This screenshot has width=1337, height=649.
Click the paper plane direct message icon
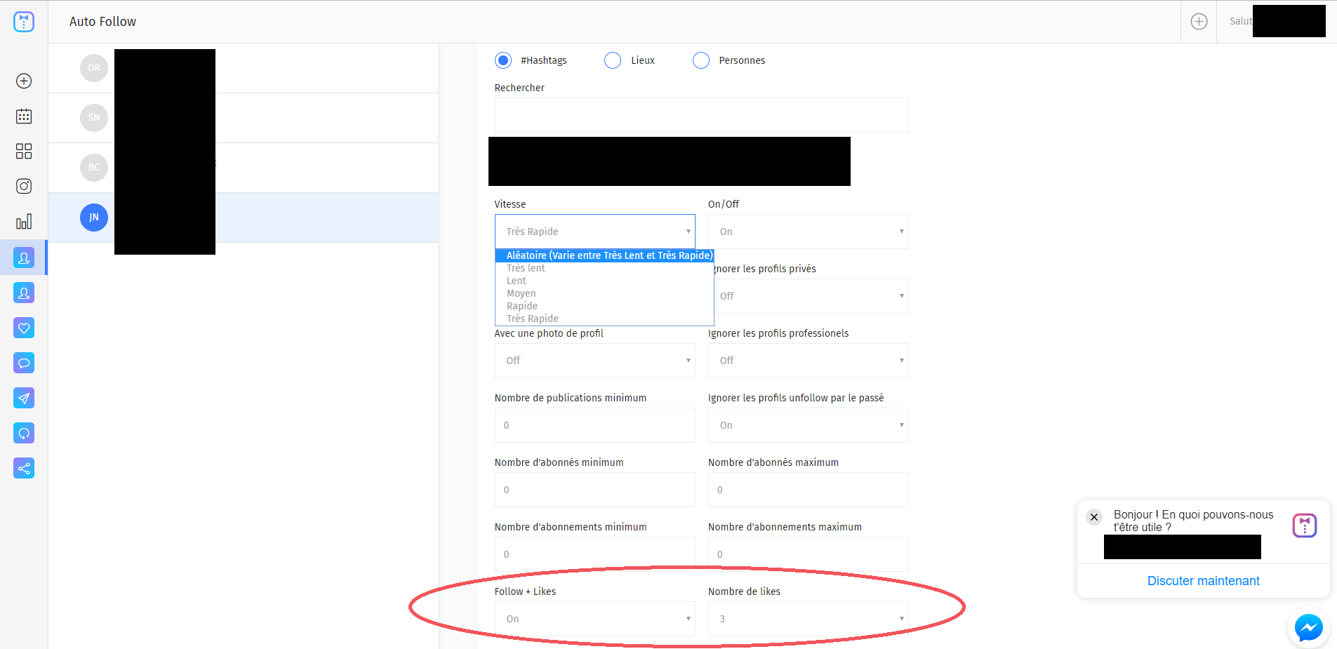[x=24, y=398]
